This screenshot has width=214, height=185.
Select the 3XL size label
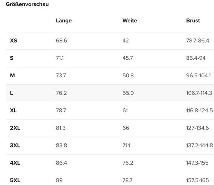15,145
